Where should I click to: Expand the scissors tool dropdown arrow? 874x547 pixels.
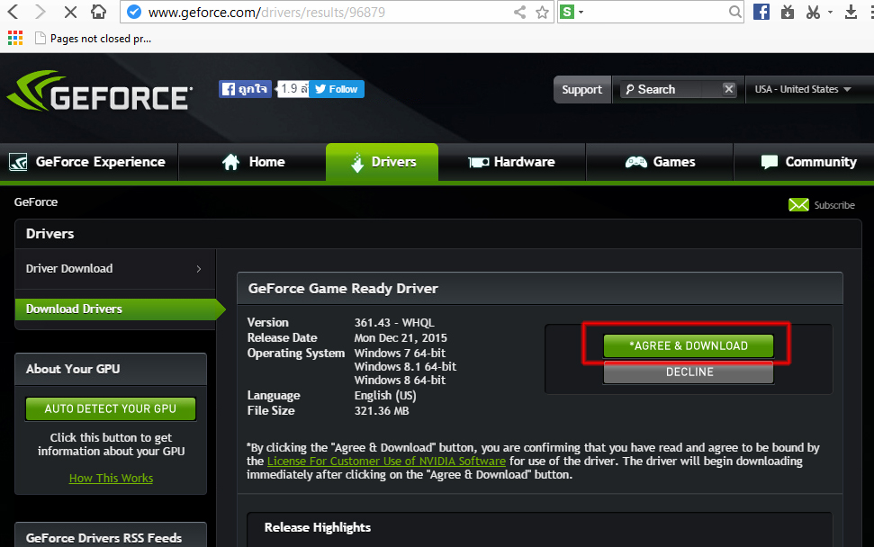pos(830,12)
